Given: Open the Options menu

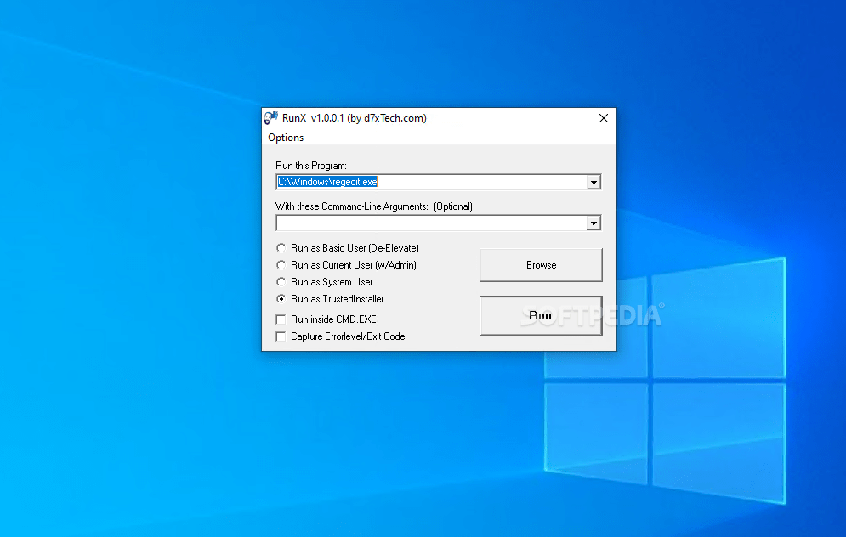Looking at the screenshot, I should pyautogui.click(x=286, y=138).
